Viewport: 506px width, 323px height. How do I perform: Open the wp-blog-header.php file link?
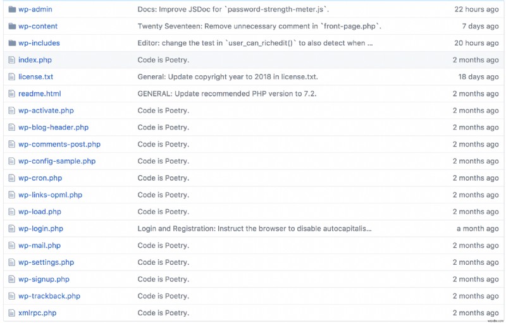click(x=53, y=127)
